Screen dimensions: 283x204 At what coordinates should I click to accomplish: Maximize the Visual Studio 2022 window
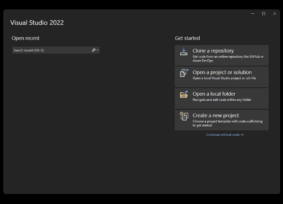point(263,14)
